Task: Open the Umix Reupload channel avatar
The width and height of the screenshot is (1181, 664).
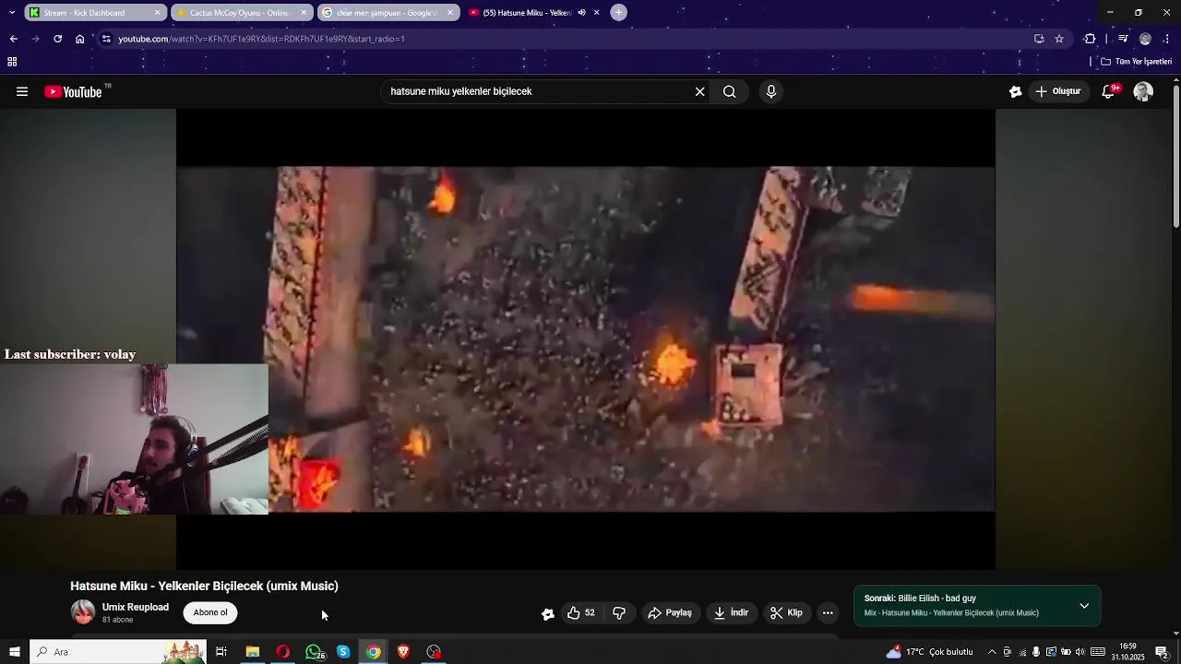Action: pyautogui.click(x=83, y=612)
